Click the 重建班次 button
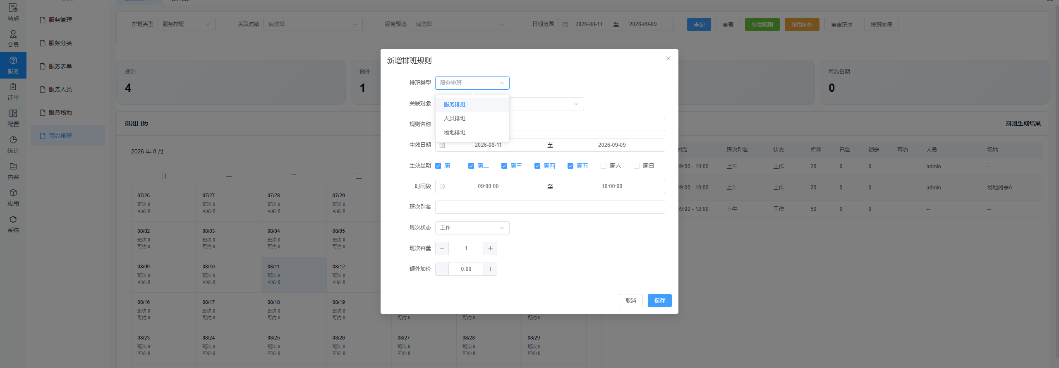The image size is (1059, 368). 842,25
